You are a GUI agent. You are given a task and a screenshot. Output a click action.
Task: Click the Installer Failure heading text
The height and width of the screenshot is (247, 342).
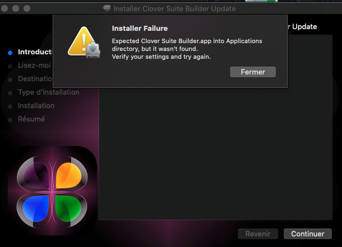(140, 29)
